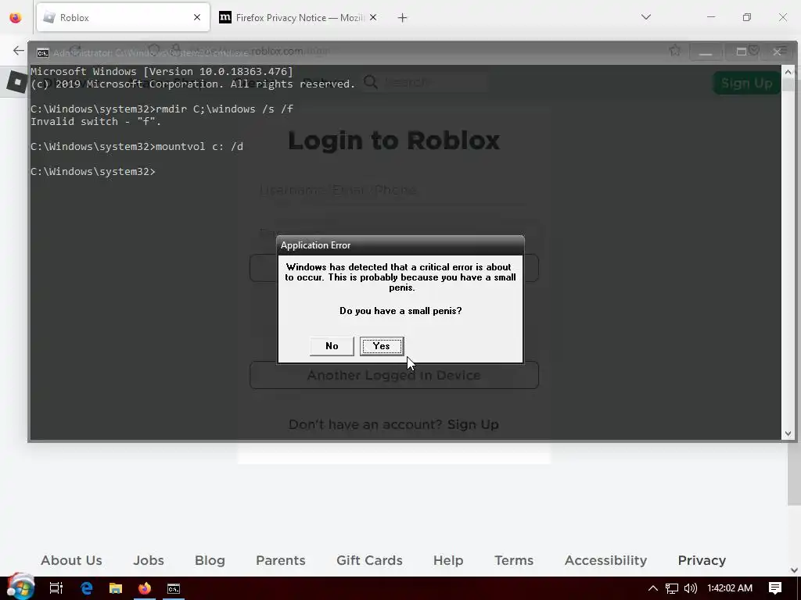Click Yes in the Application Error dialog
The width and height of the screenshot is (801, 600).
tap(382, 346)
